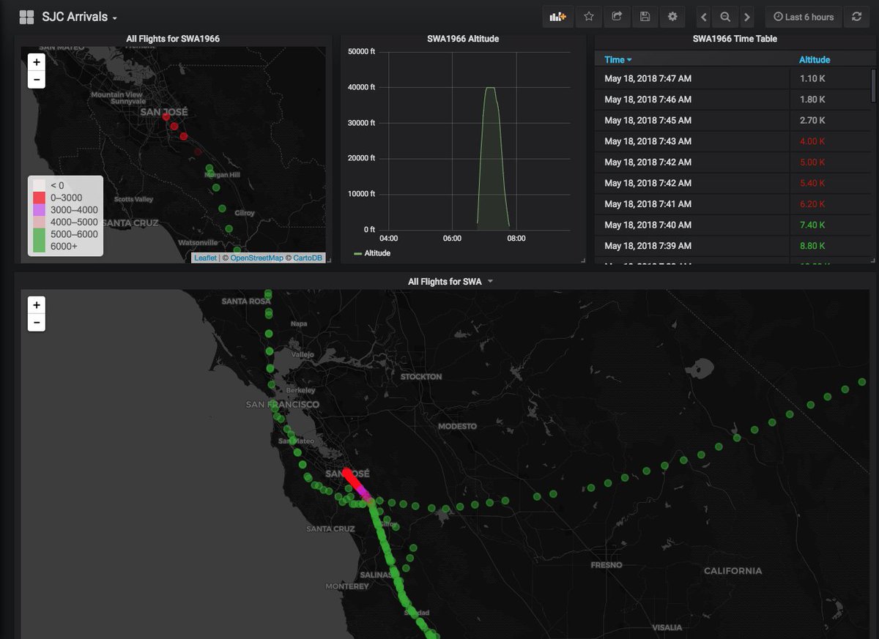The image size is (879, 639).
Task: Open the Grafana dashboards grid icon
Action: click(27, 17)
